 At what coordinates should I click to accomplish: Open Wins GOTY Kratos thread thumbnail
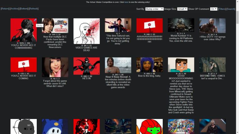pyautogui.click(x=213, y=26)
